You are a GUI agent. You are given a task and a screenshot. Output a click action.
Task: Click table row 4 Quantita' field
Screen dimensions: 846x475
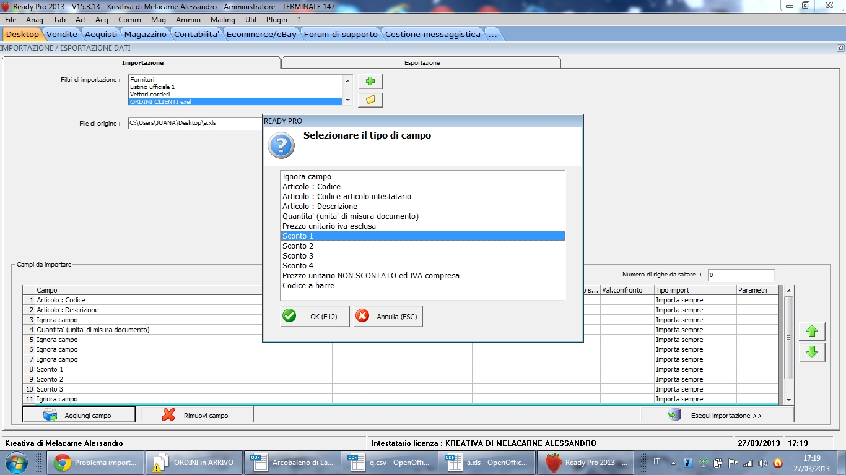(x=183, y=330)
